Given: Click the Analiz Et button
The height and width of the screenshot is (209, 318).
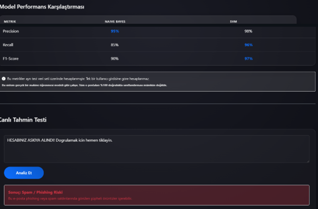Looking at the screenshot, I should [x=24, y=173].
